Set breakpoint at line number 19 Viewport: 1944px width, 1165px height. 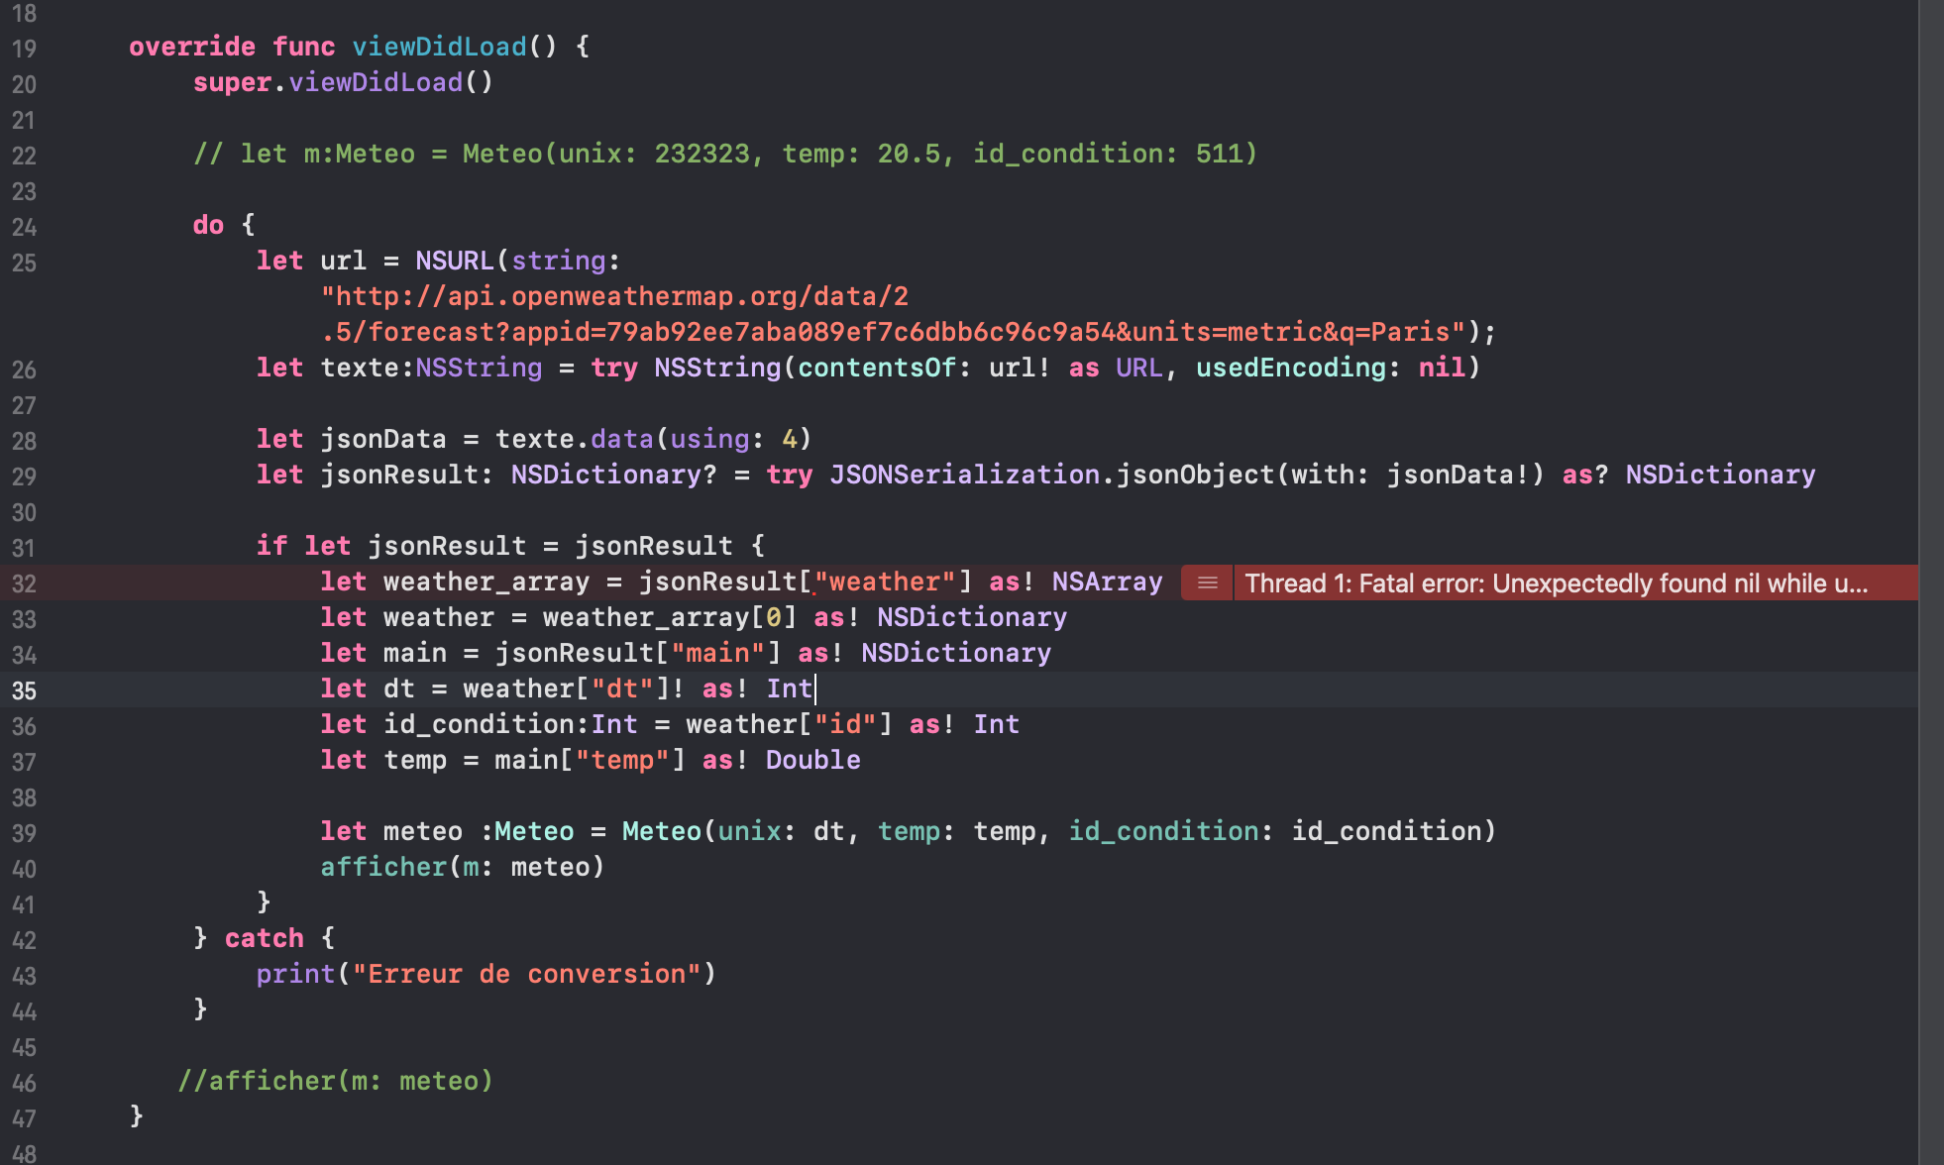pos(24,49)
